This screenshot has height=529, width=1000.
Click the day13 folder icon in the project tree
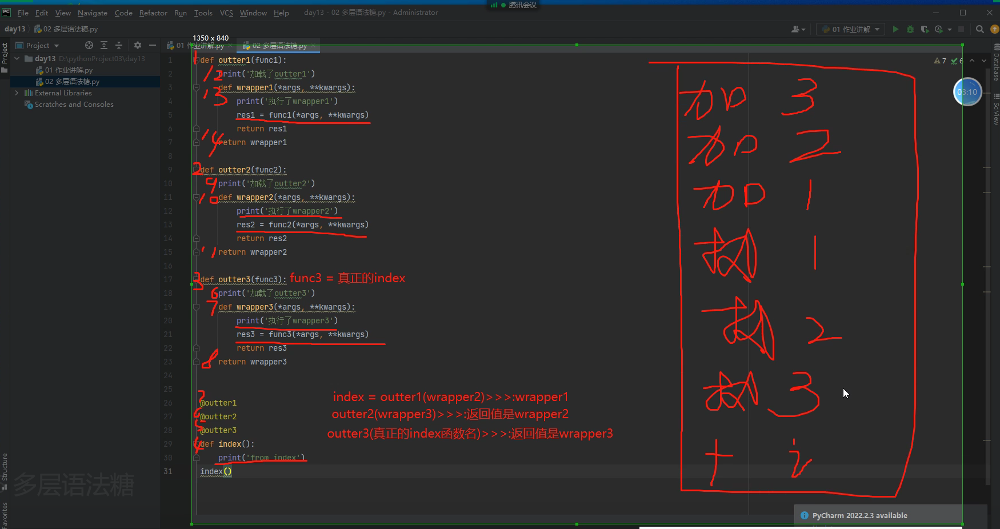pyautogui.click(x=29, y=58)
